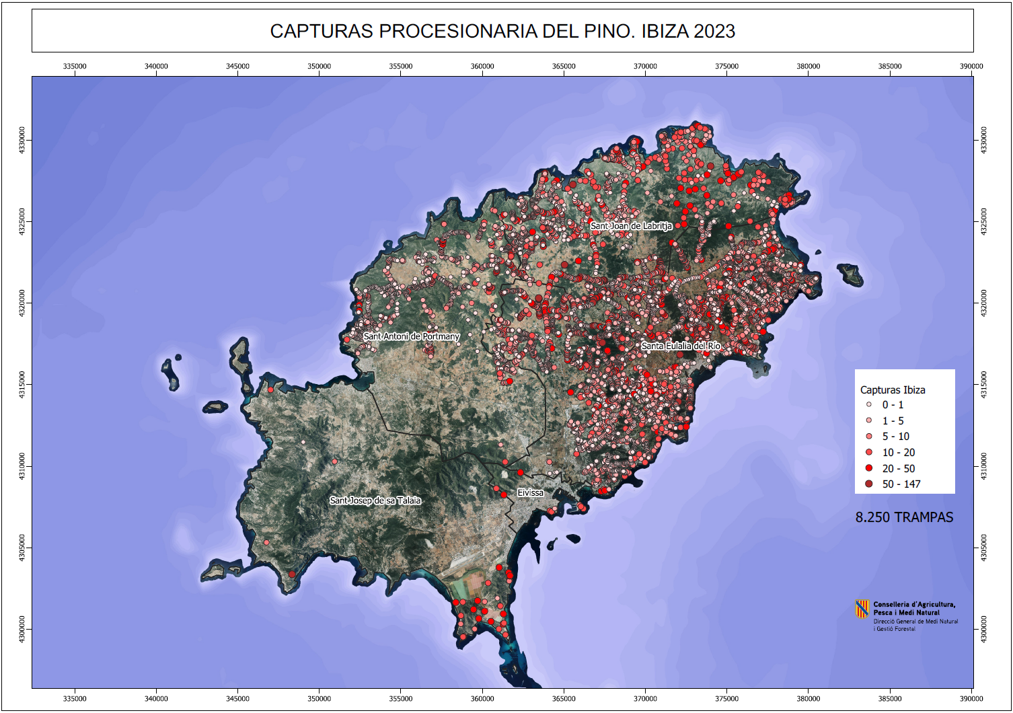
Task: Select the 5 - 10 legend circle symbol
Action: click(868, 437)
